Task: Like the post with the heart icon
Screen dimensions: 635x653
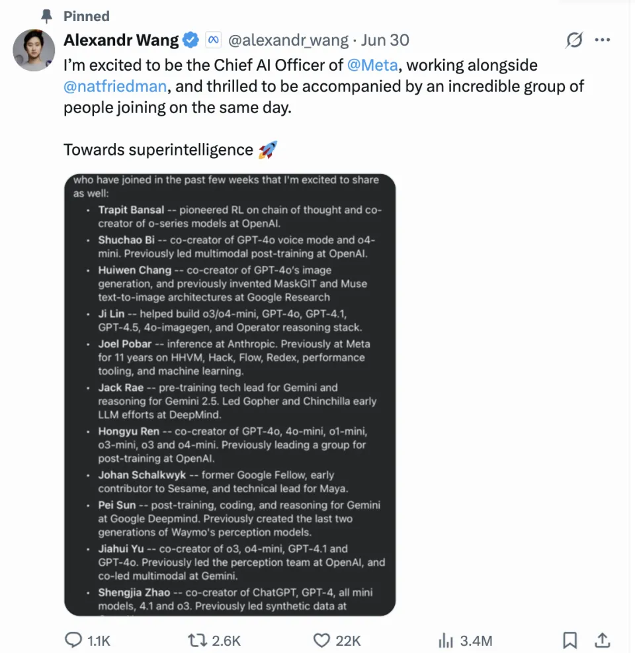Action: point(321,640)
